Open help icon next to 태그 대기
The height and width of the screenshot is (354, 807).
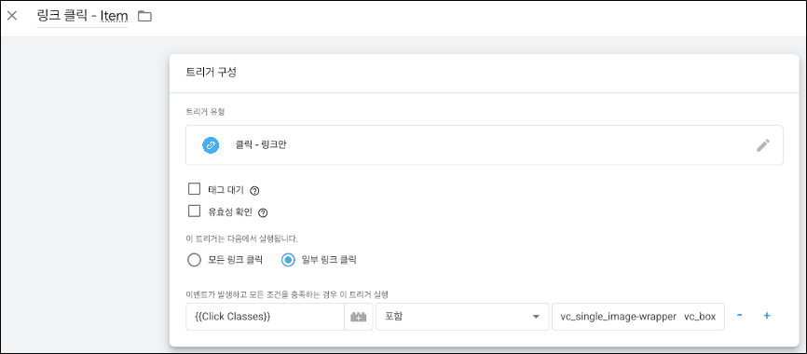coord(254,190)
